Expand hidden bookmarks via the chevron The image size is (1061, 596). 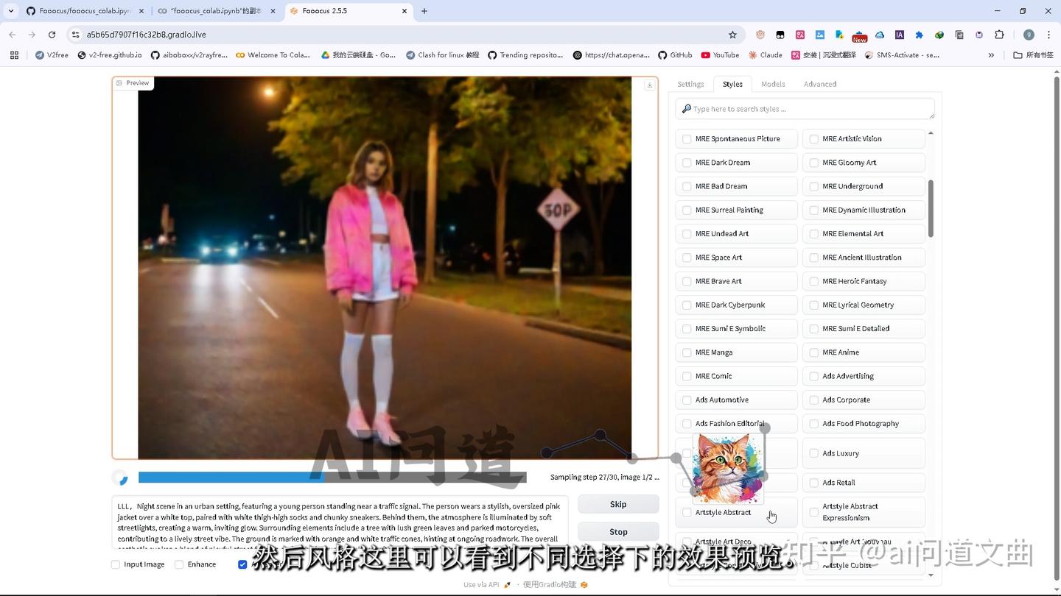pyautogui.click(x=991, y=54)
